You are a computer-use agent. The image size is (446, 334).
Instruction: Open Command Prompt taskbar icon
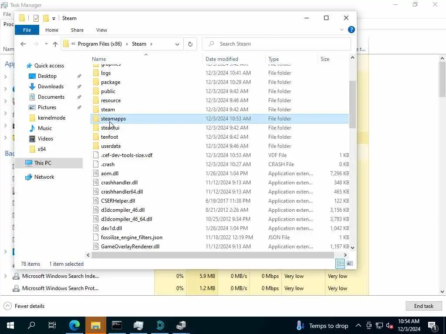(117, 325)
